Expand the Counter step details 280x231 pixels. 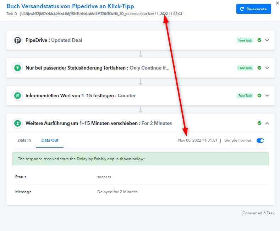click(267, 95)
